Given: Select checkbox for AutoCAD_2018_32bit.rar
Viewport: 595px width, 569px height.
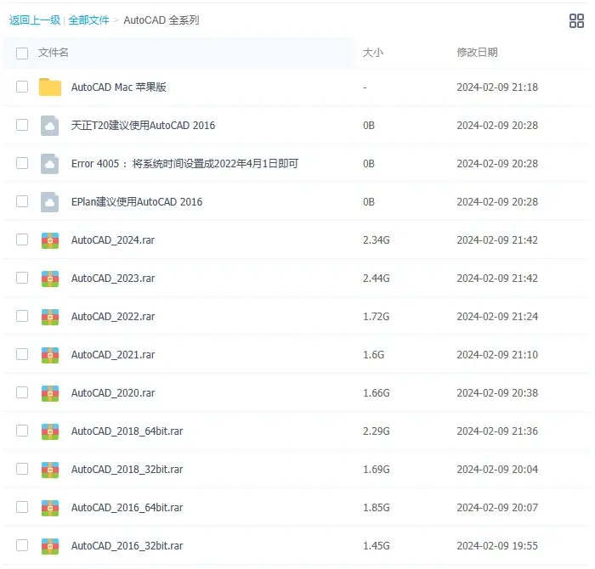Looking at the screenshot, I should pyautogui.click(x=22, y=469).
